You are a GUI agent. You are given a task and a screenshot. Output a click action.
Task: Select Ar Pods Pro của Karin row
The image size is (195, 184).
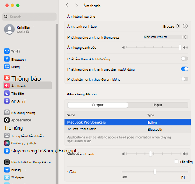(x=127, y=129)
